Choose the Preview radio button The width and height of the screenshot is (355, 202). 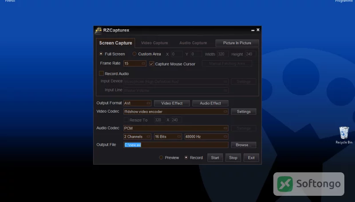(x=161, y=158)
